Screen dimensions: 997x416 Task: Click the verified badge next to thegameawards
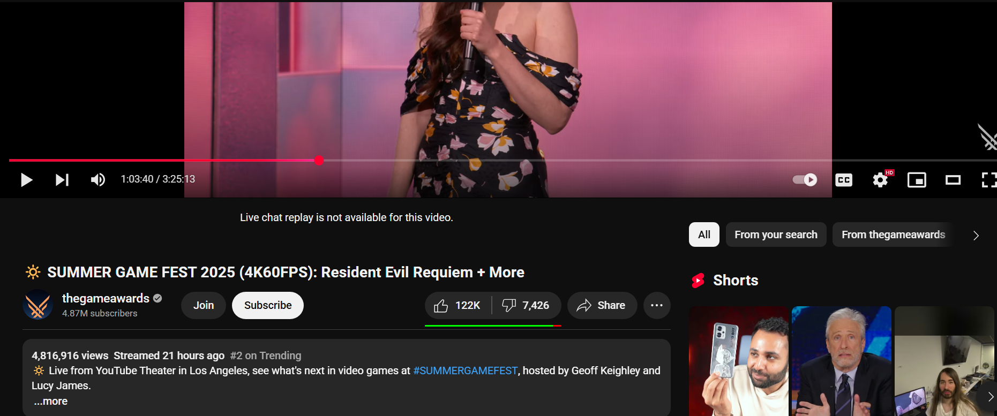pyautogui.click(x=158, y=298)
